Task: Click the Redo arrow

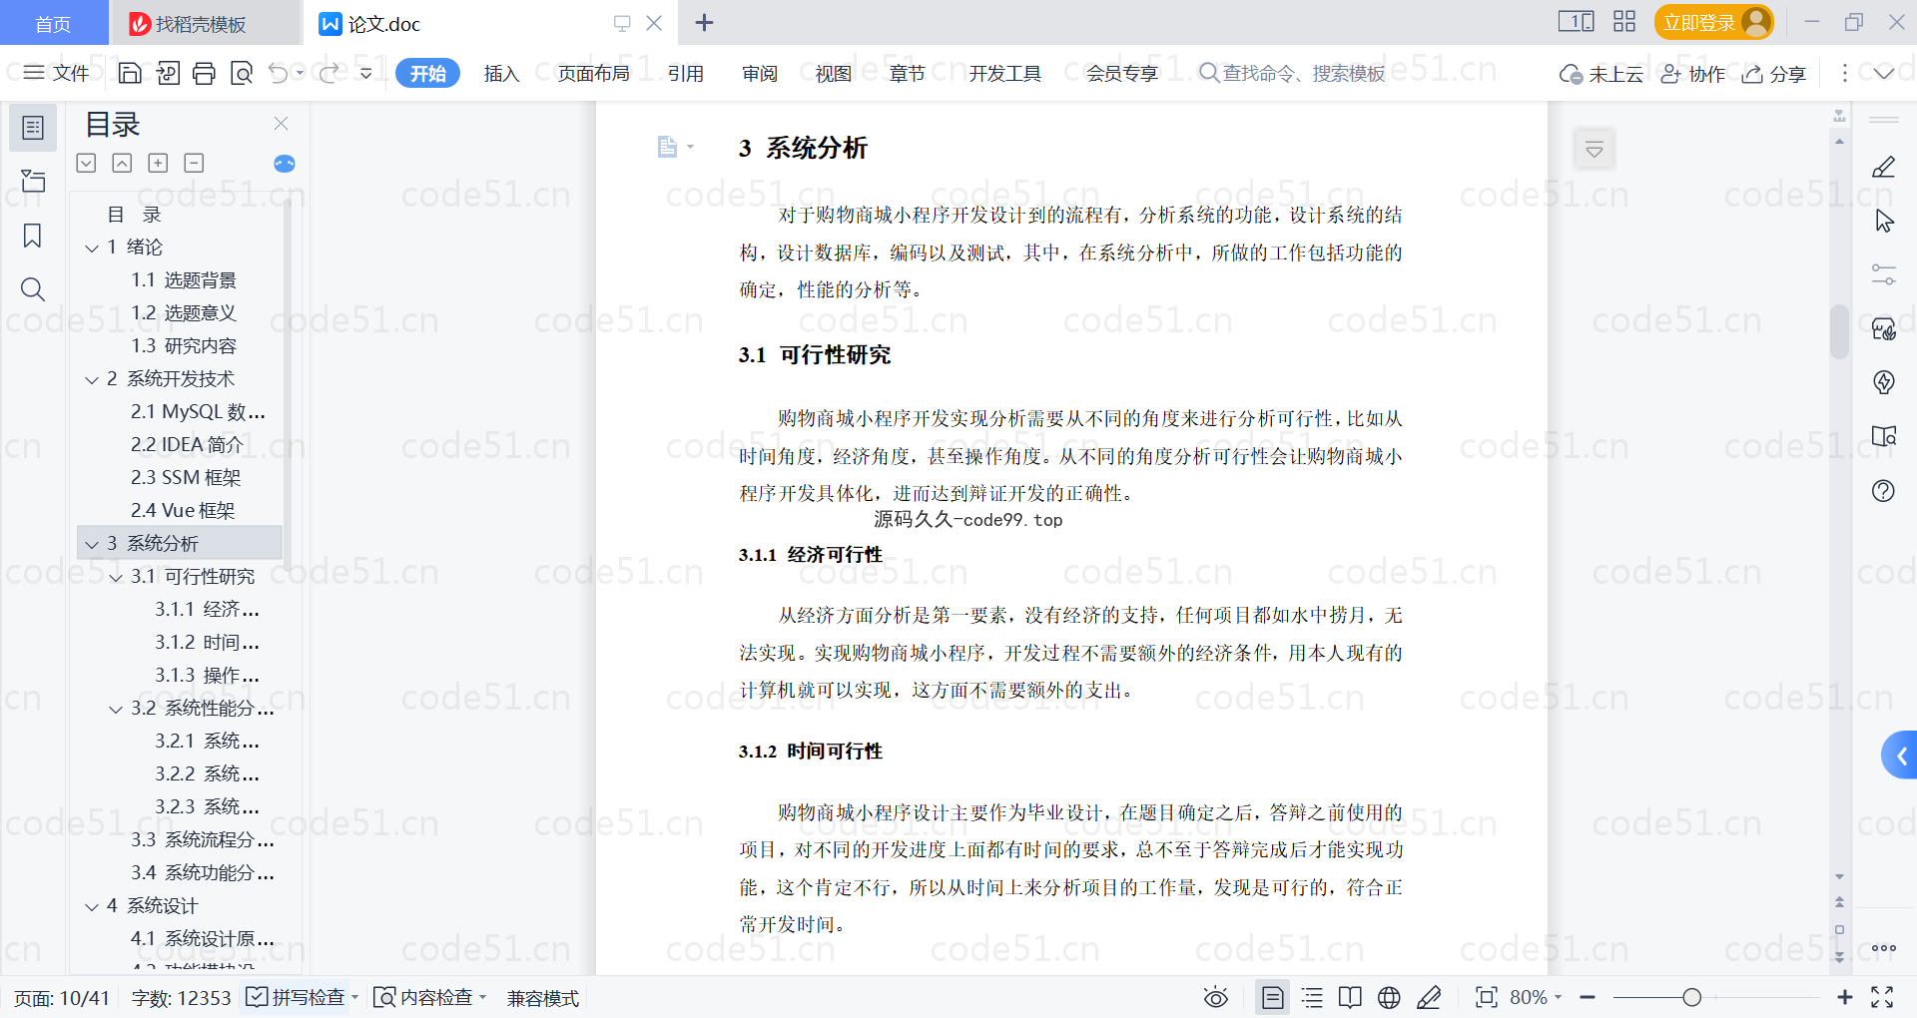Action: pyautogui.click(x=328, y=73)
